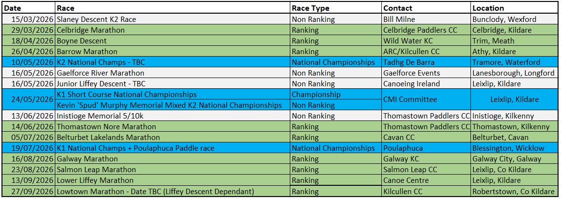
Task: Select the Lanesborough, Longford location cell
Action: (514, 73)
